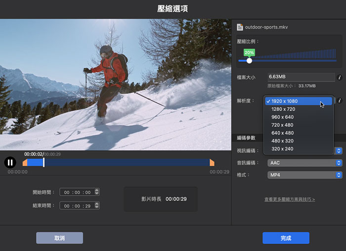Screen dimensions: 346x251
Task: Click the 編碼參數 section header
Action: coord(246,138)
